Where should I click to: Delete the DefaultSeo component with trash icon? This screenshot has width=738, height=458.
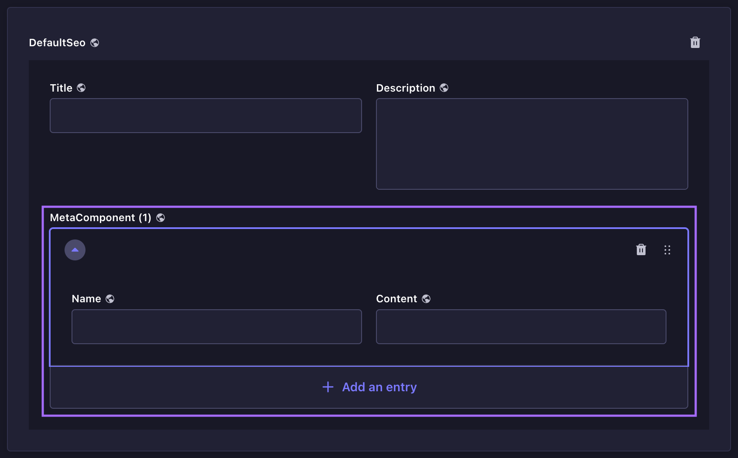695,42
